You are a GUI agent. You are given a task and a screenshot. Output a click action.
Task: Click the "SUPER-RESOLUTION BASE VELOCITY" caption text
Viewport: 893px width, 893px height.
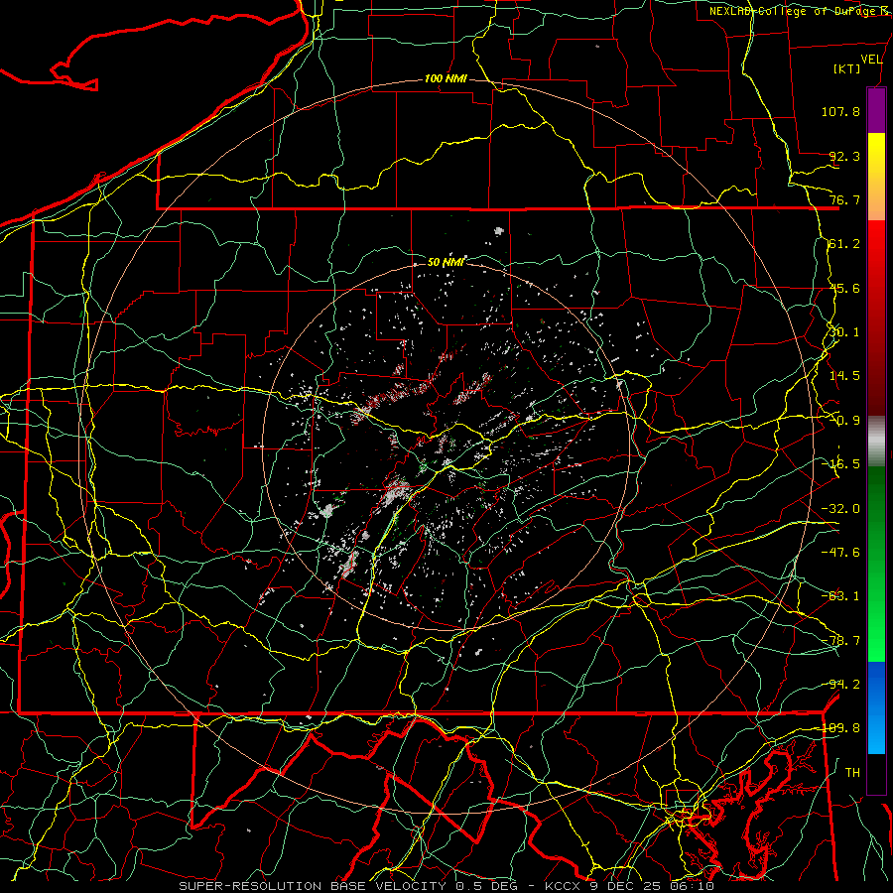[x=313, y=886]
